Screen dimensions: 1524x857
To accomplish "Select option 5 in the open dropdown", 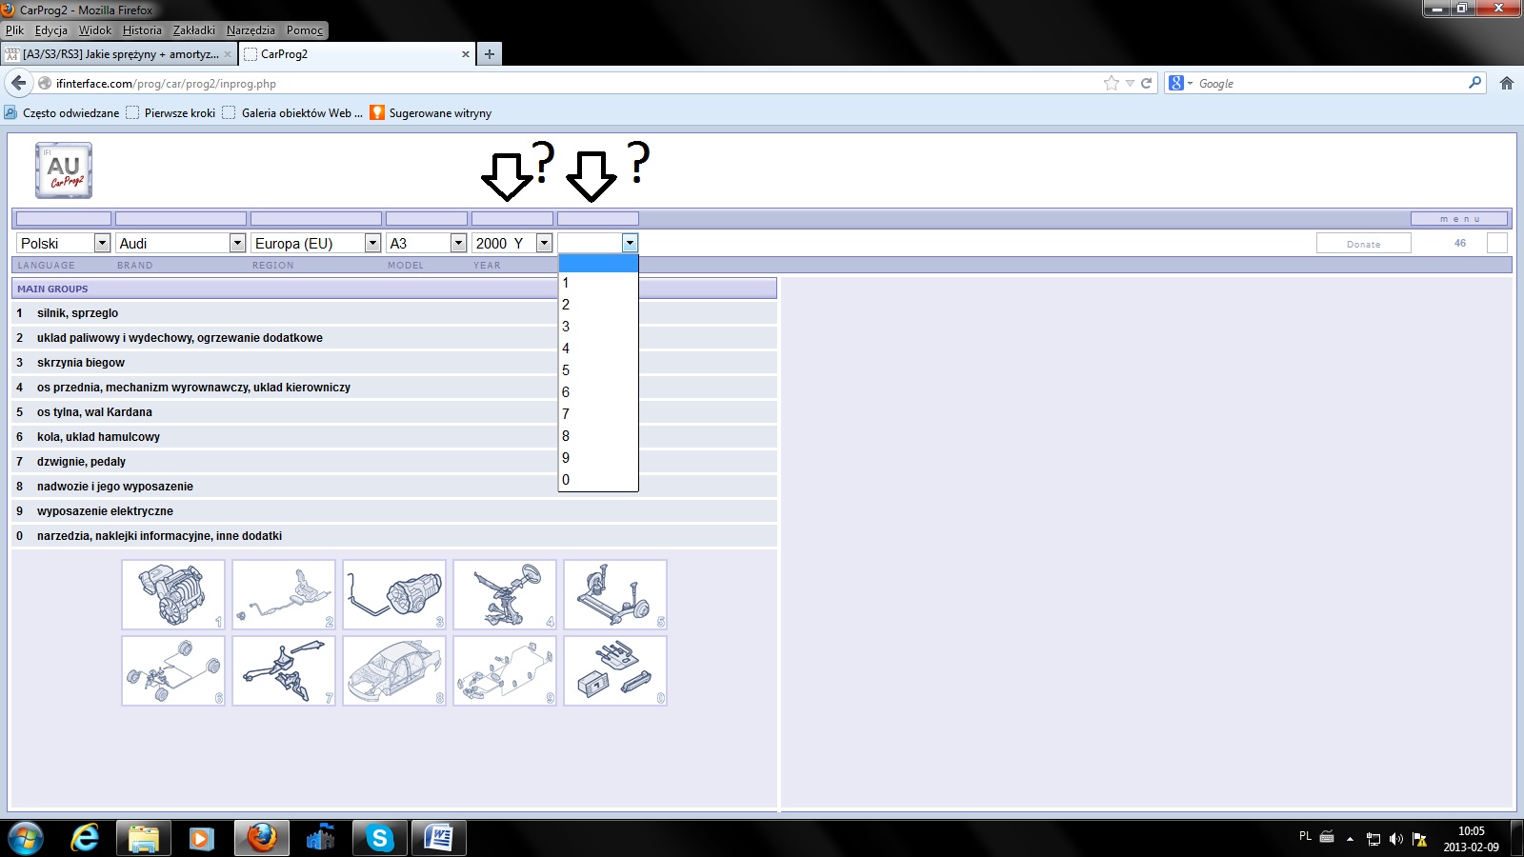I will [597, 370].
